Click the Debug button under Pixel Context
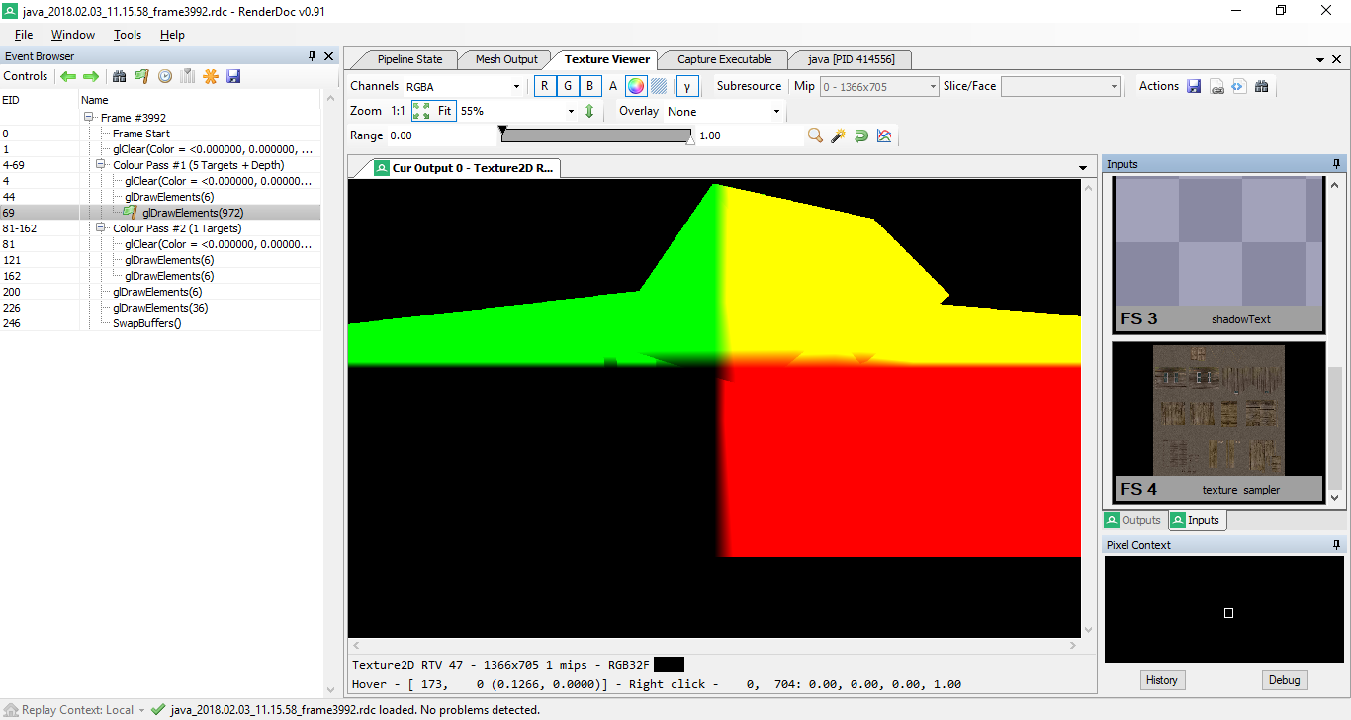This screenshot has height=720, width=1351. 1284,680
